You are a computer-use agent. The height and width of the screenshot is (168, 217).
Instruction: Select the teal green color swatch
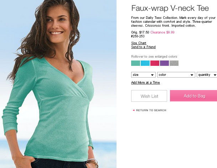[135, 63]
